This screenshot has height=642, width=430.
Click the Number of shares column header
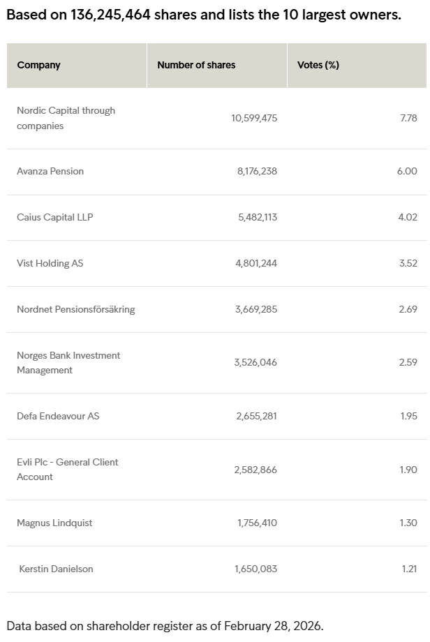196,65
